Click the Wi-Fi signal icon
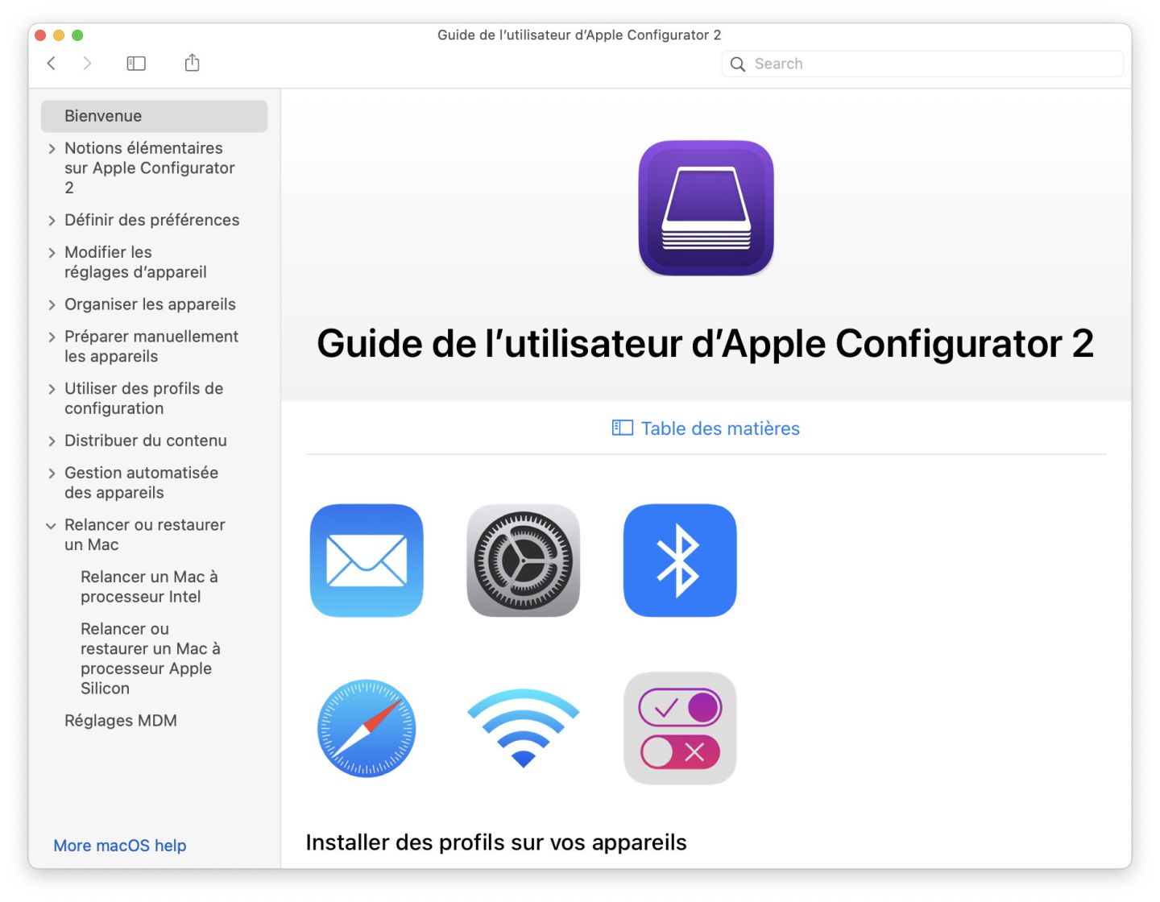This screenshot has height=902, width=1160. pyautogui.click(x=524, y=728)
